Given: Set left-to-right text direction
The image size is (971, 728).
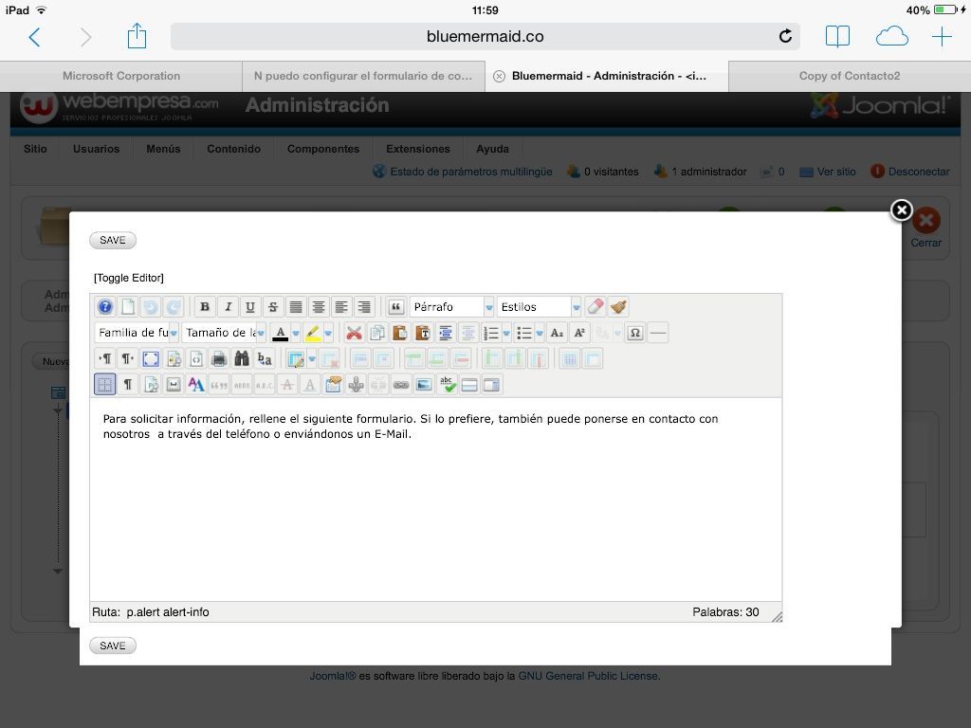Looking at the screenshot, I should 105,358.
